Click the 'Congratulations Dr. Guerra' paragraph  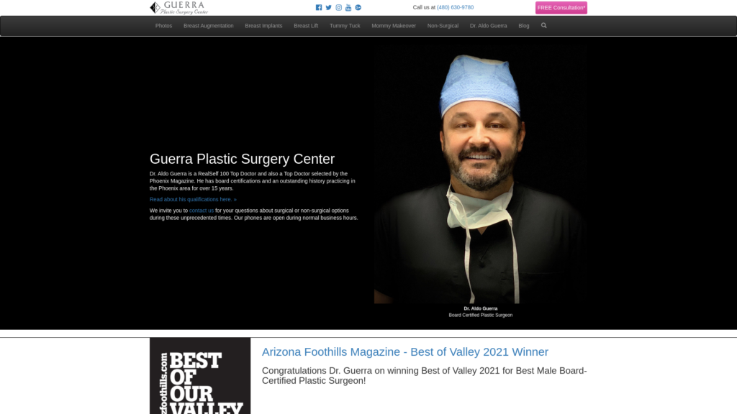(x=425, y=375)
